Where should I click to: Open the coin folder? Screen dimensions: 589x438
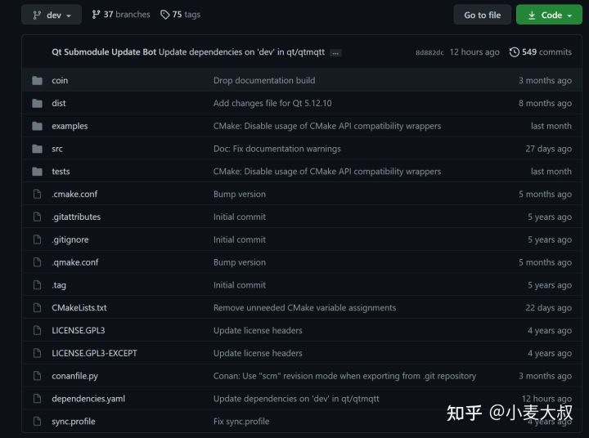[x=60, y=80]
